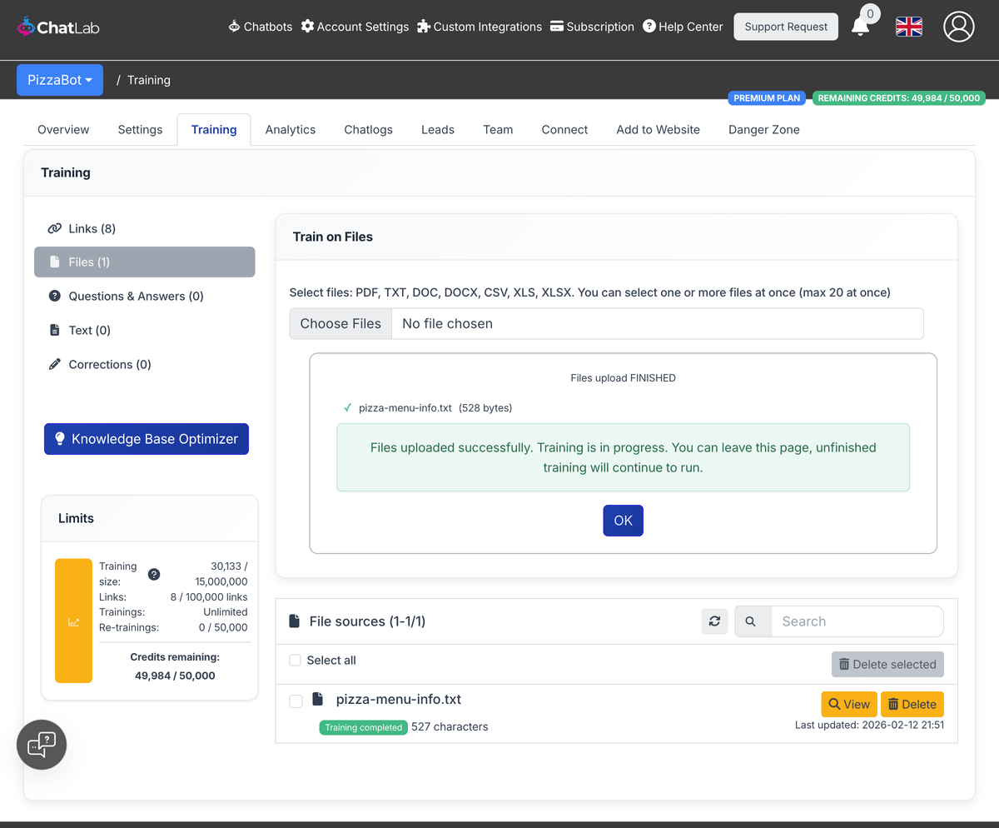The width and height of the screenshot is (999, 828).
Task: Open the British flag language selector
Action: tap(908, 26)
